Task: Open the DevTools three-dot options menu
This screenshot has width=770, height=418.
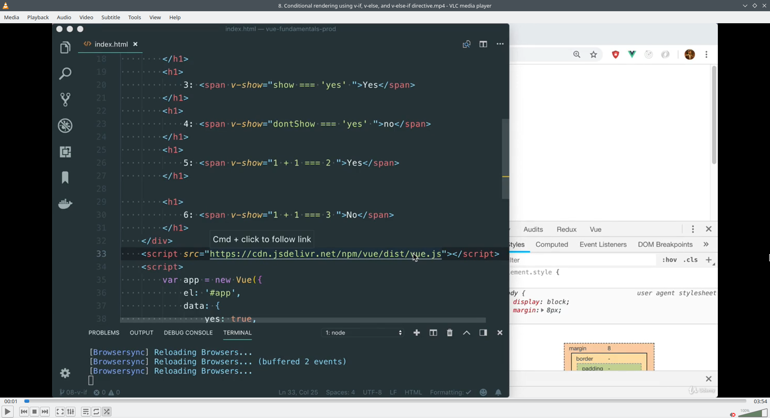Action: pyautogui.click(x=693, y=229)
